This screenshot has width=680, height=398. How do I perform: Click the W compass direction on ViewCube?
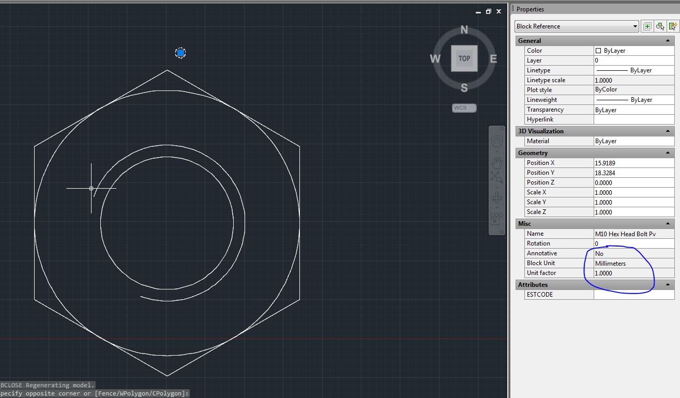435,58
